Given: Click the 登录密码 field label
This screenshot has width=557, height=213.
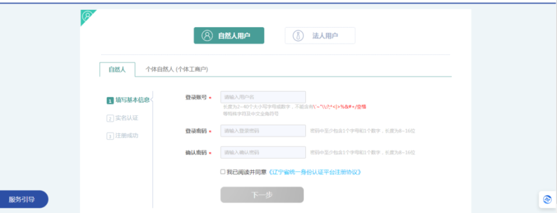Looking at the screenshot, I should click(x=196, y=131).
